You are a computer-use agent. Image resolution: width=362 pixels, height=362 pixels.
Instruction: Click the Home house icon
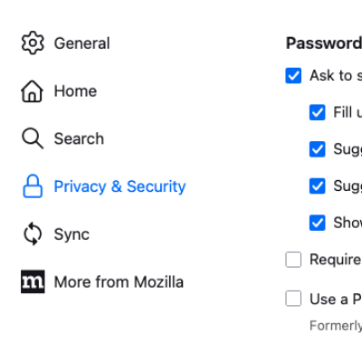pyautogui.click(x=32, y=90)
